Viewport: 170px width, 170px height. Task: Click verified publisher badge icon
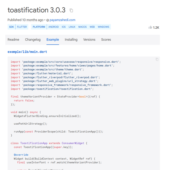(x=48, y=20)
